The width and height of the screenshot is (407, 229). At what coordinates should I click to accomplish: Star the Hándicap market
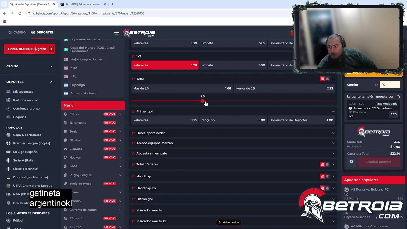pos(133,176)
